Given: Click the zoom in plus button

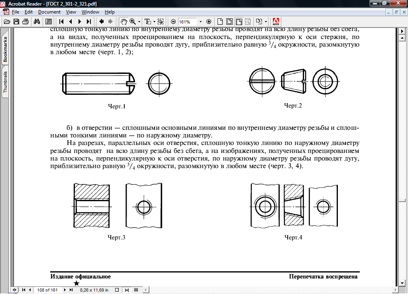Looking at the screenshot, I should point(209,22).
